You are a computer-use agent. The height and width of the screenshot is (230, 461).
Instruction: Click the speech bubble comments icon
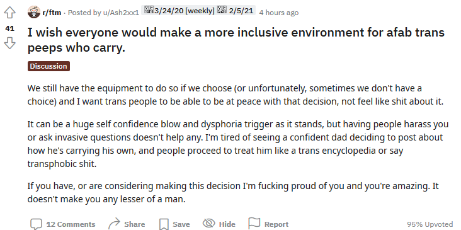(37, 224)
